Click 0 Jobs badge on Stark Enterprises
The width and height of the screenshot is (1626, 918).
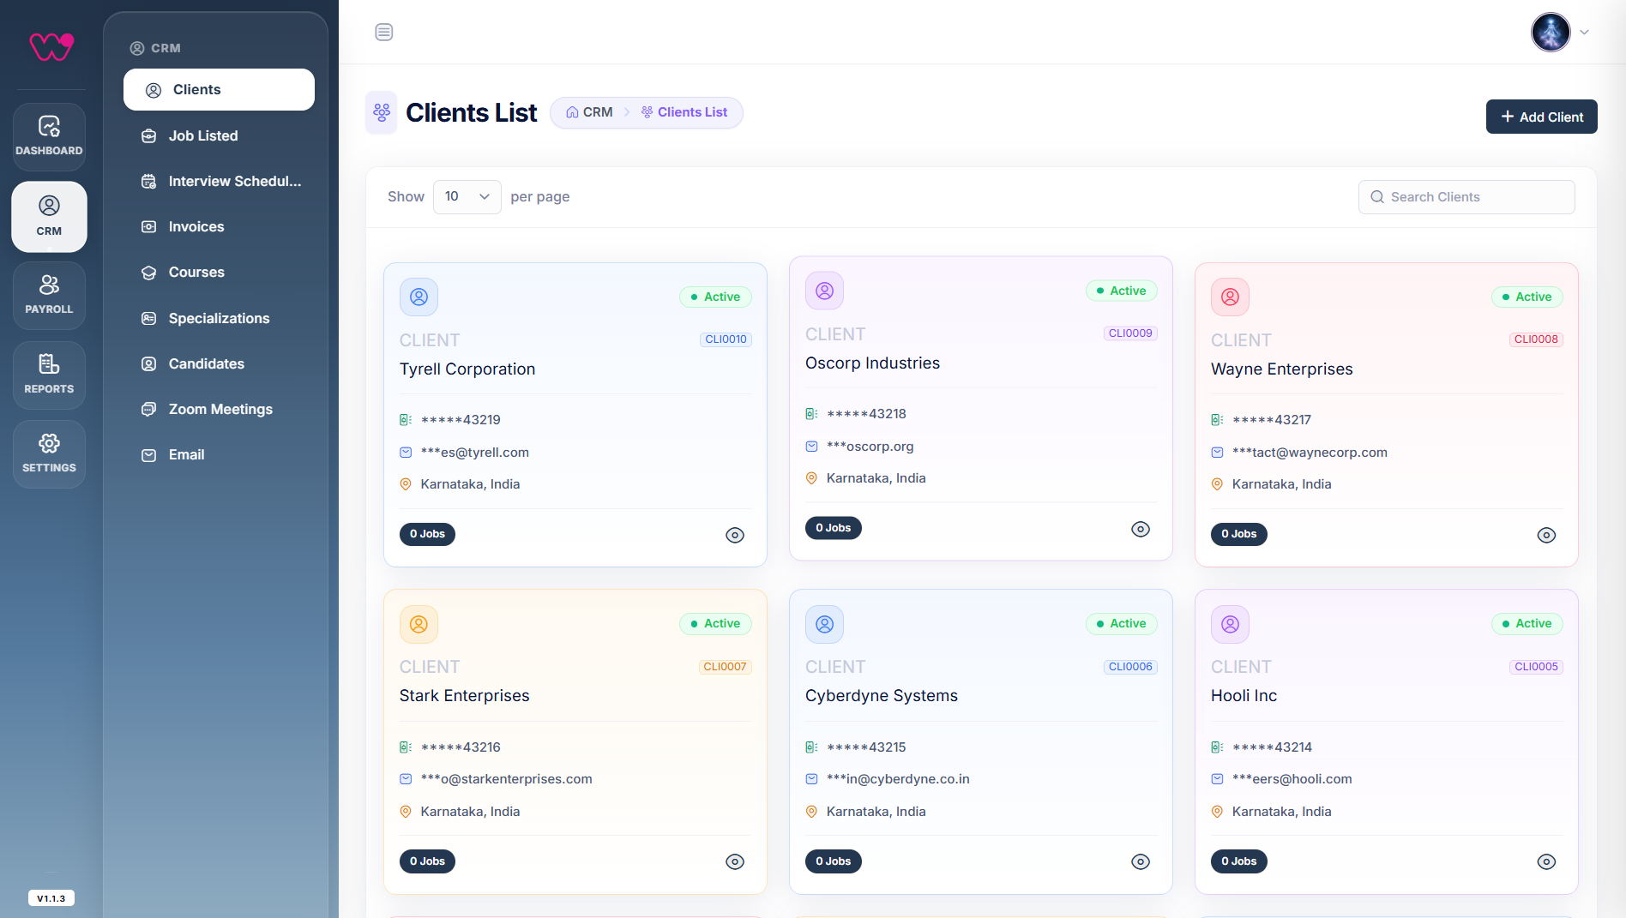(427, 861)
